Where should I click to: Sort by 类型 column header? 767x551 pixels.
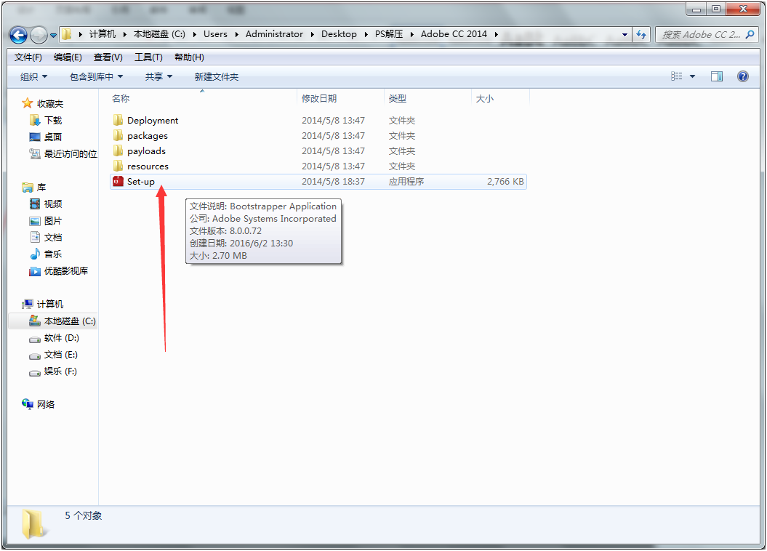point(397,98)
